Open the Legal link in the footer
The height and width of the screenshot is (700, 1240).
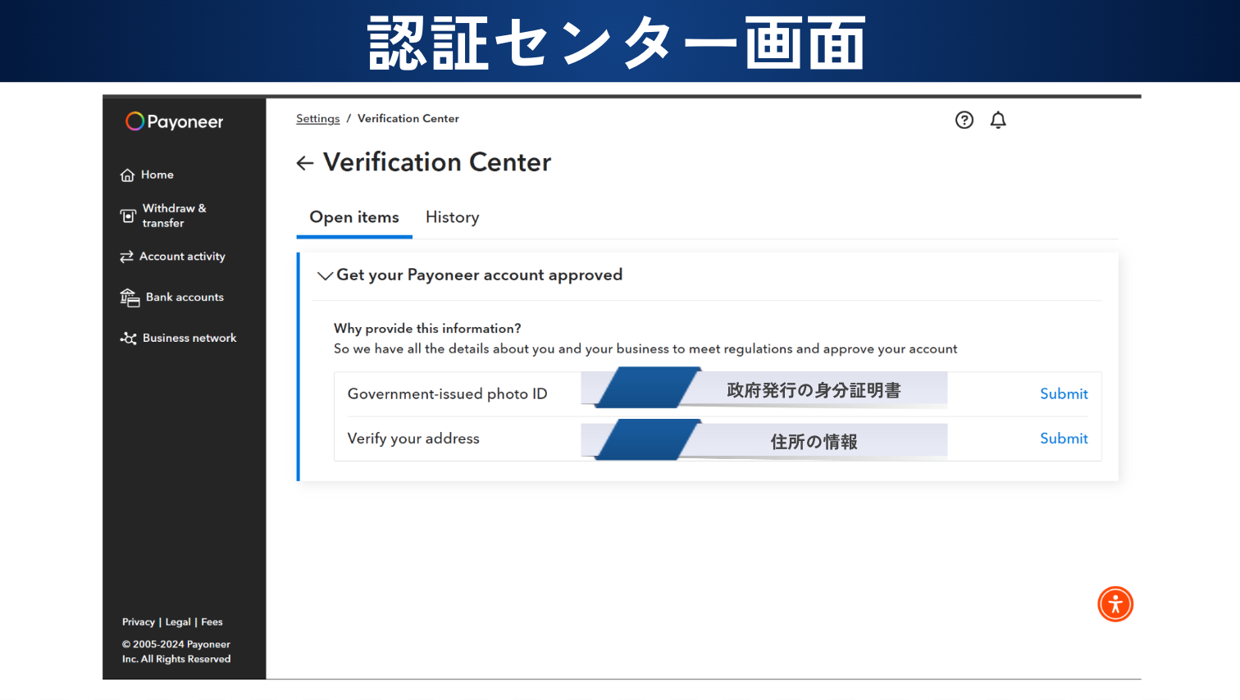[x=178, y=622]
